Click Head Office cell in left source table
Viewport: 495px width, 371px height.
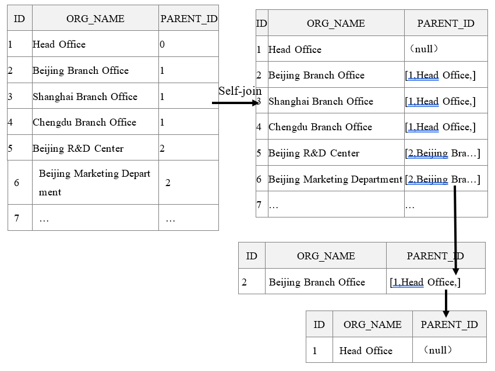pyautogui.click(x=59, y=44)
